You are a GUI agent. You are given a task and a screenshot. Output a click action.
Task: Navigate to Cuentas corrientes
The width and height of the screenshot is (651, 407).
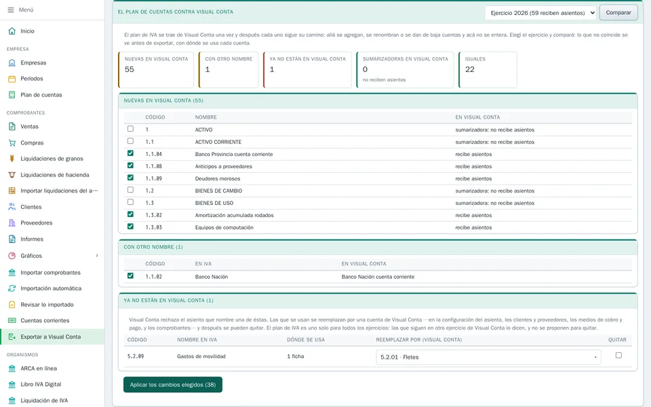(52, 321)
